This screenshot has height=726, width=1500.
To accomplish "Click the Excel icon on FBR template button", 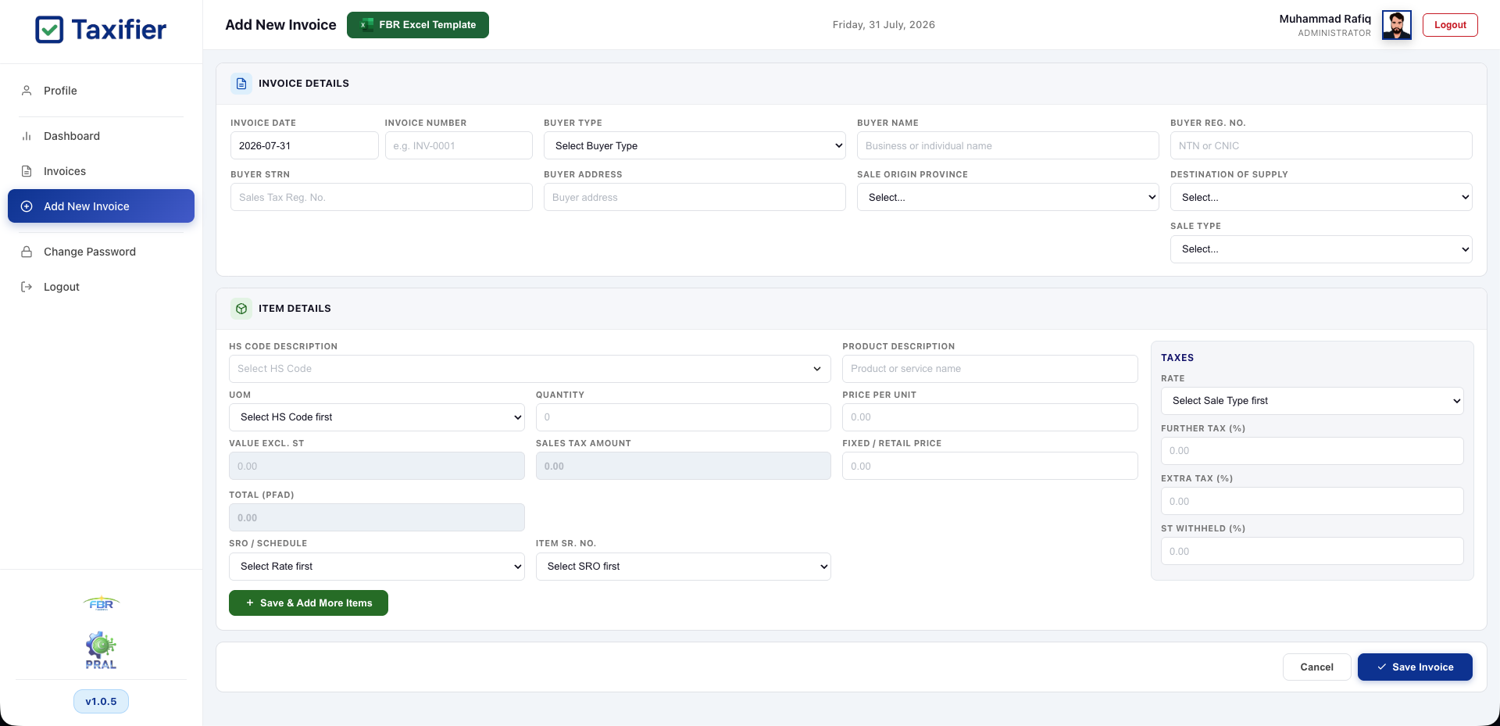I will tap(366, 25).
